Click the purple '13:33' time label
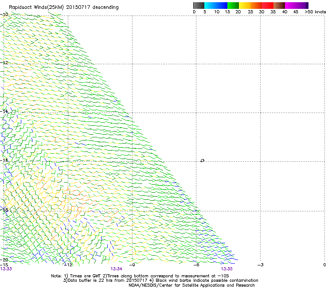This screenshot has height=288, width=328. [6, 269]
